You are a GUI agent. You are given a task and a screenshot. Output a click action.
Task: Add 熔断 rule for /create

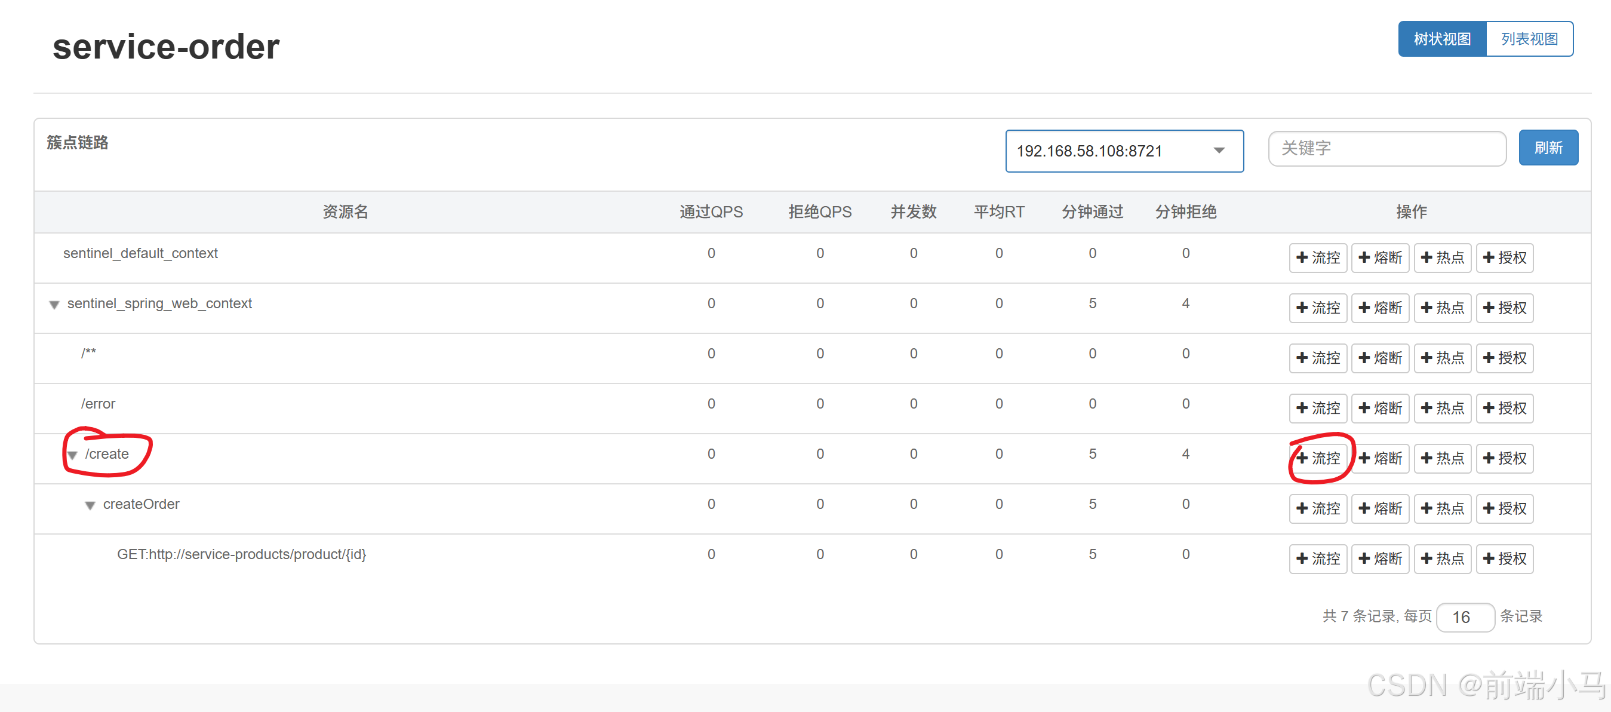point(1381,458)
